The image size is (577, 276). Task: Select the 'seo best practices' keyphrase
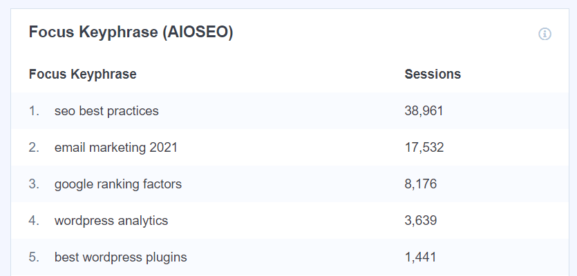click(106, 110)
